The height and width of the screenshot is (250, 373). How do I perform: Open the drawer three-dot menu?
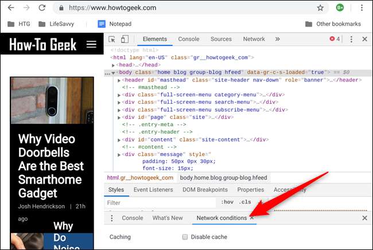pyautogui.click(x=111, y=218)
